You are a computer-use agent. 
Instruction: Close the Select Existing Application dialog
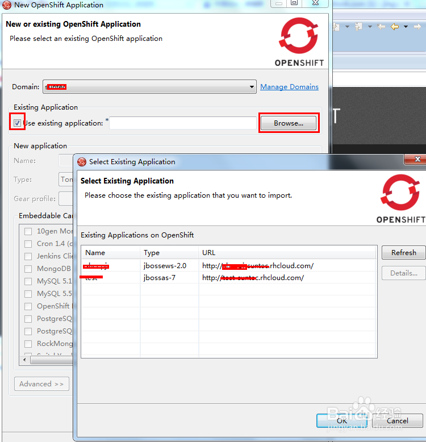[417, 159]
